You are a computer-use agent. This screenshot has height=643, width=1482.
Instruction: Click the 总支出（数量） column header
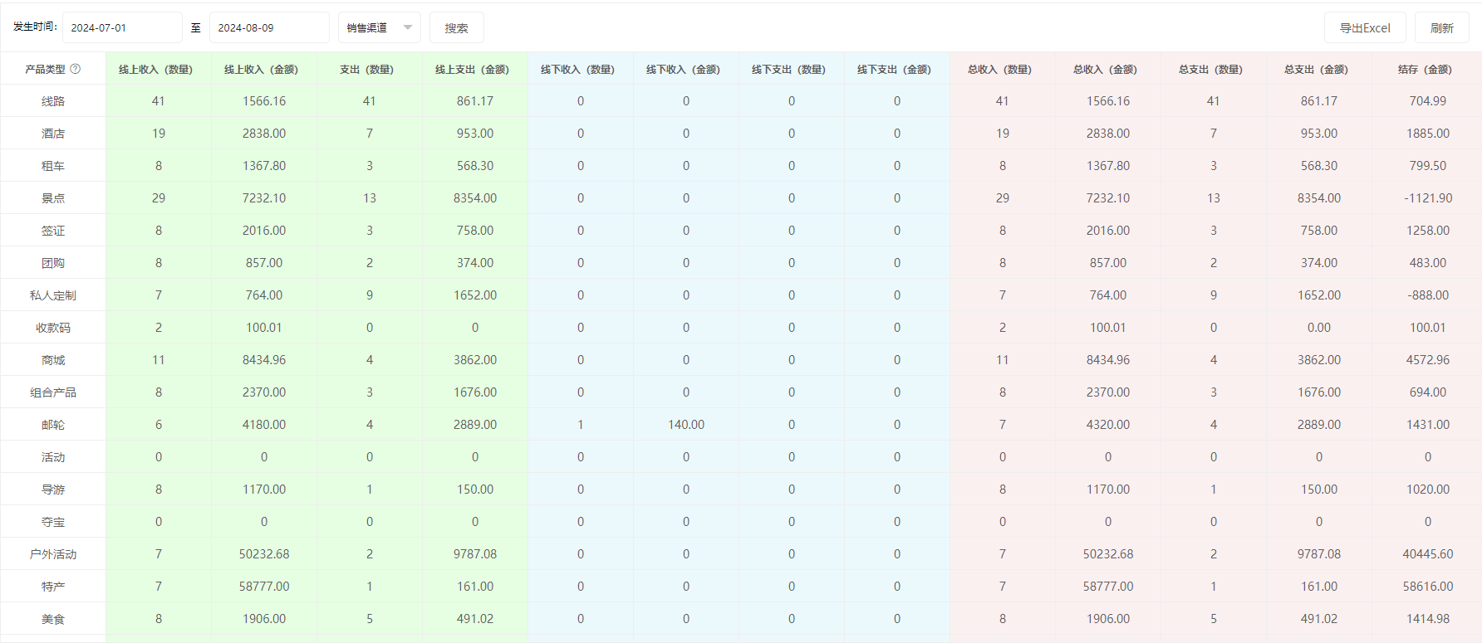(x=1211, y=70)
